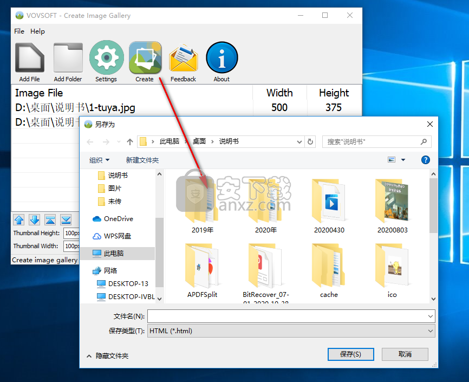Click the 取消 button
This screenshot has height=382, width=469.
(405, 354)
